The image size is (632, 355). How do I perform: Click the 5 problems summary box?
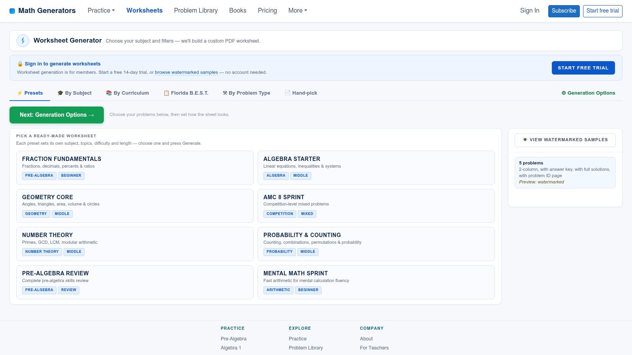pyautogui.click(x=565, y=172)
